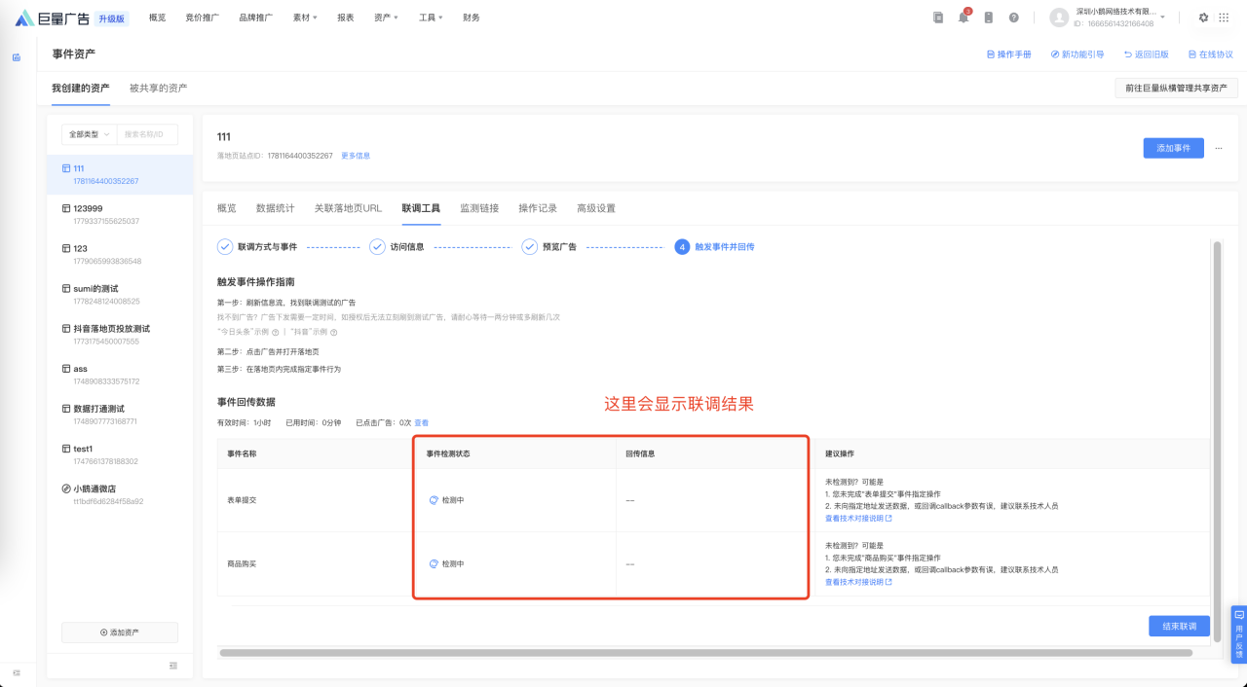Open the document list icon in top bar
1247x687 pixels.
tap(938, 18)
